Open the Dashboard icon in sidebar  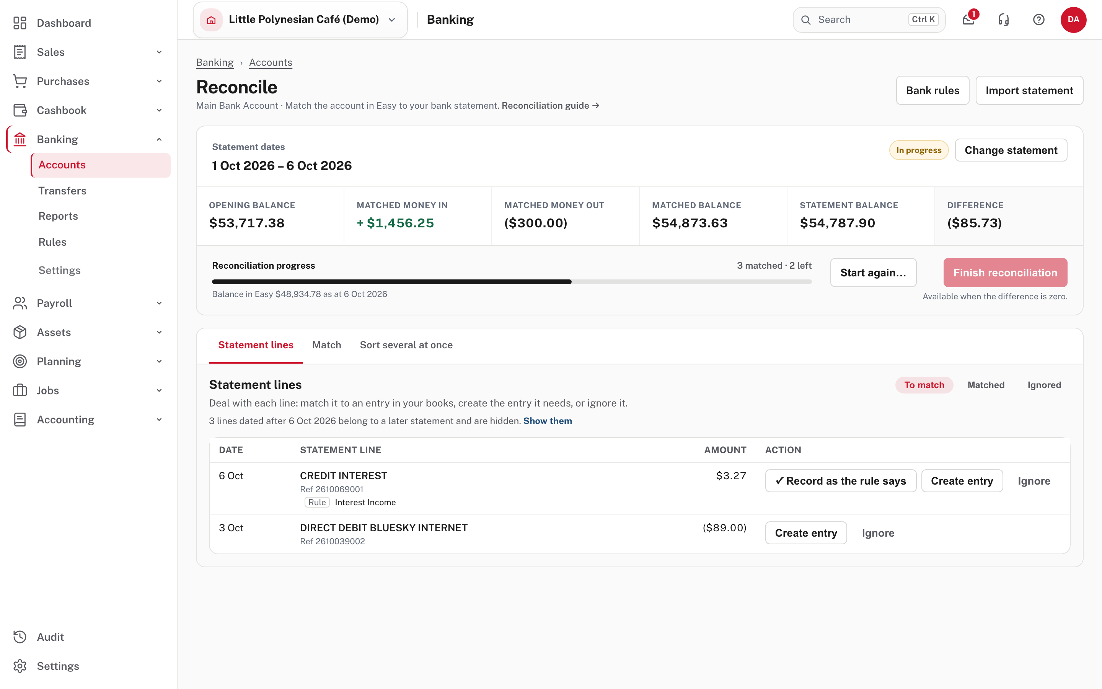click(x=20, y=23)
